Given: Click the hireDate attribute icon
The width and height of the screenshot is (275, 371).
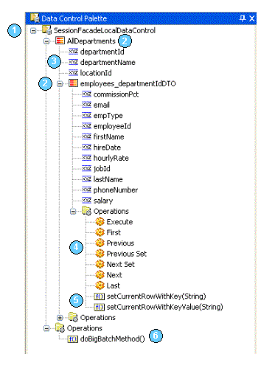Looking at the screenshot, I should (86, 147).
